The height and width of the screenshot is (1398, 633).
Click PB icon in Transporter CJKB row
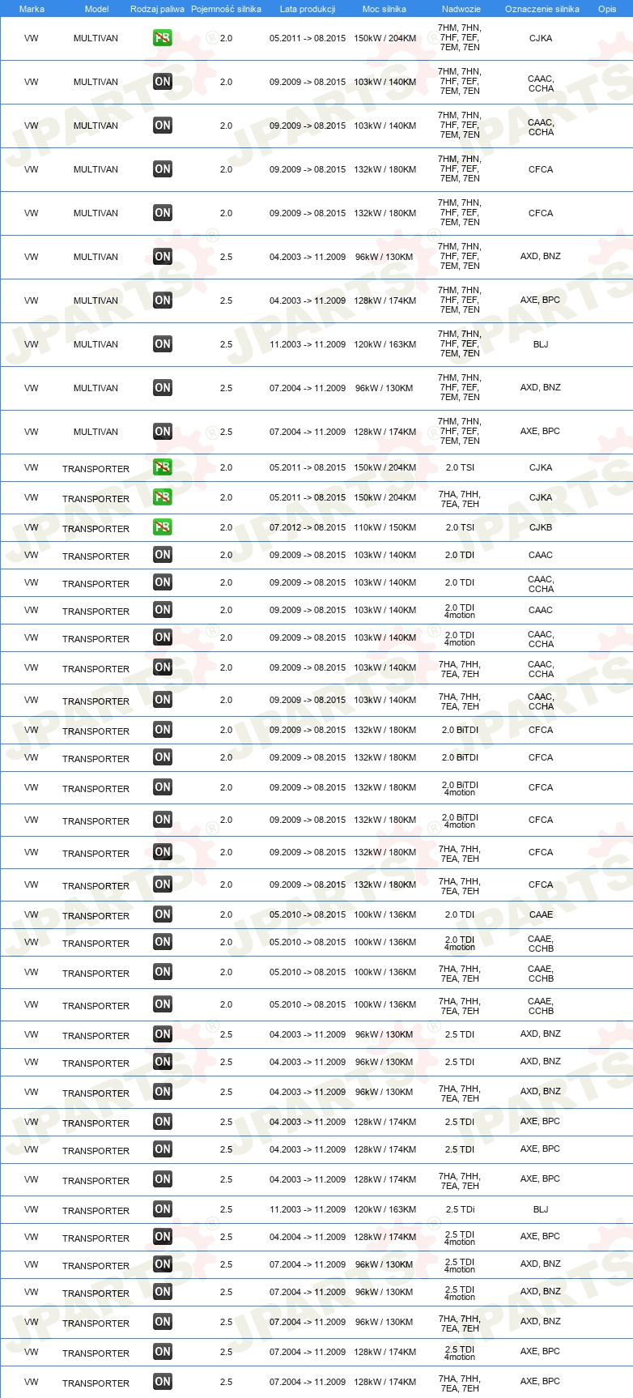pyautogui.click(x=163, y=527)
